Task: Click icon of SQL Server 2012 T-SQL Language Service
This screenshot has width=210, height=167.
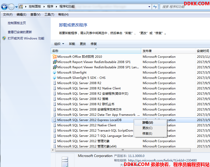Action: click(x=55, y=136)
